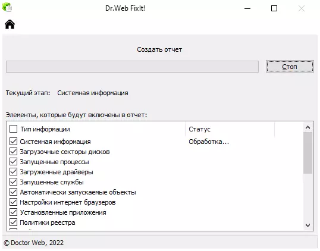Click the scroll up arrow of list
The image size is (320, 251).
coord(308,127)
